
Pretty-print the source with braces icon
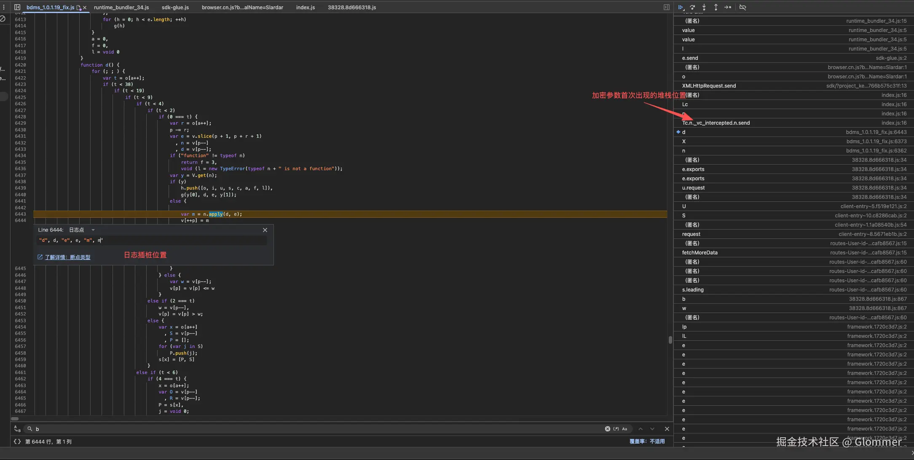click(17, 441)
